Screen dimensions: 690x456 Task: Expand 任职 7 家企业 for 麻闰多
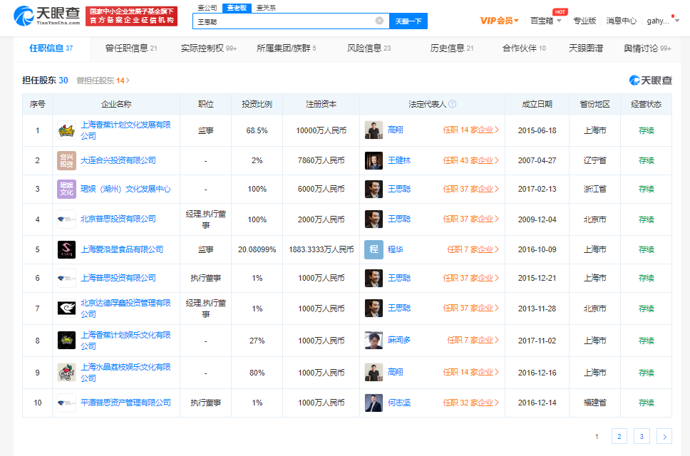click(x=473, y=341)
